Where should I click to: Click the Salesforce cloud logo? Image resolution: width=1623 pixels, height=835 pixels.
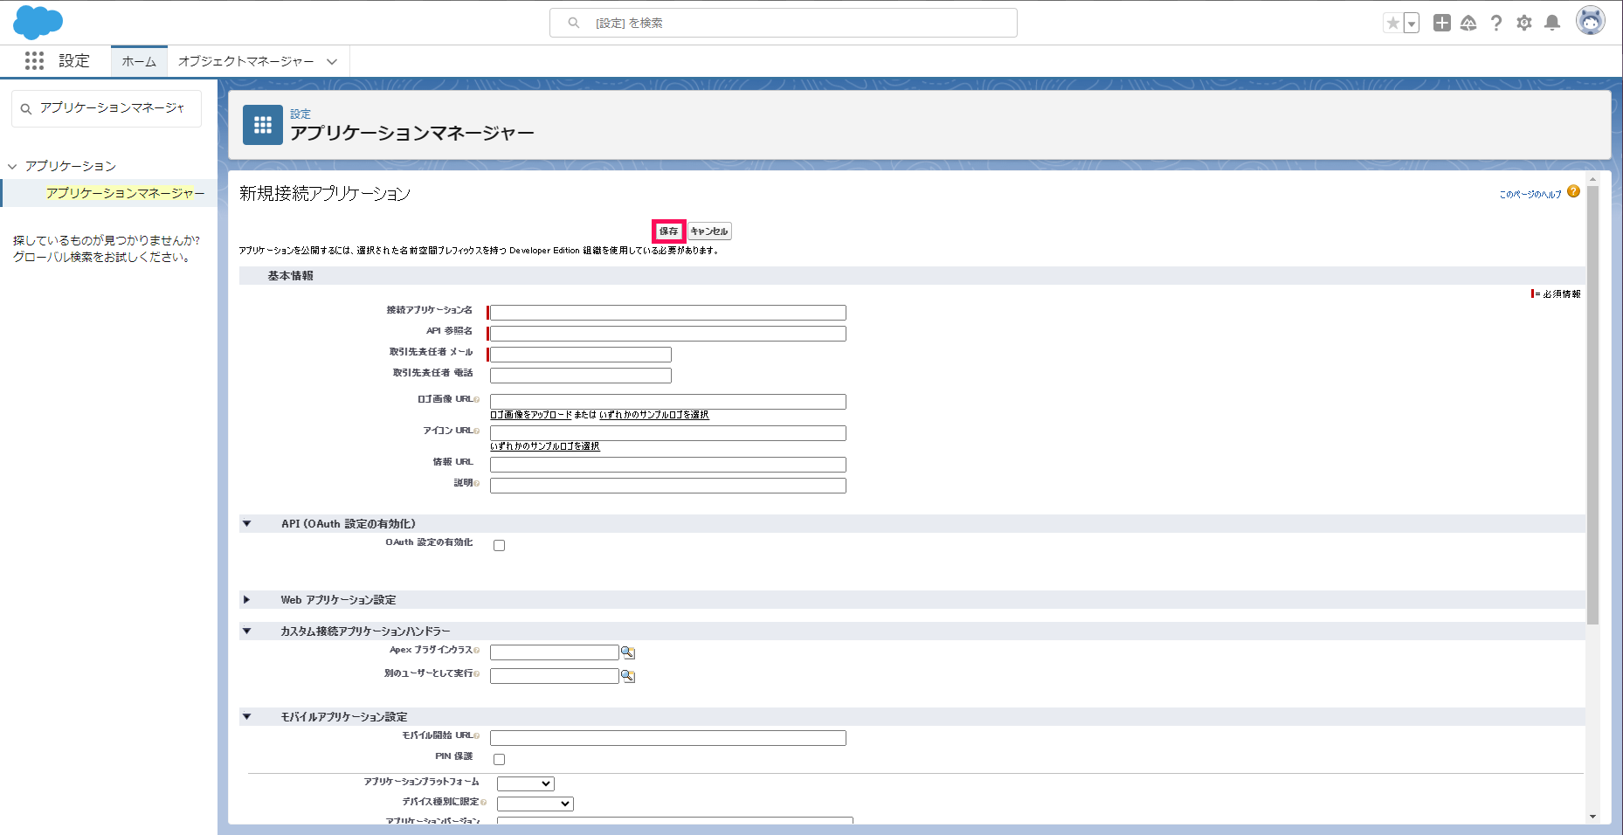38,22
